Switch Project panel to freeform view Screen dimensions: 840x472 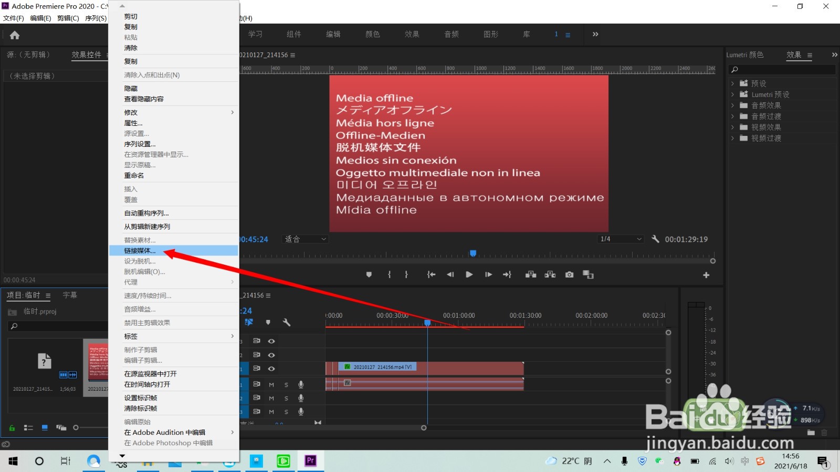[x=61, y=428]
